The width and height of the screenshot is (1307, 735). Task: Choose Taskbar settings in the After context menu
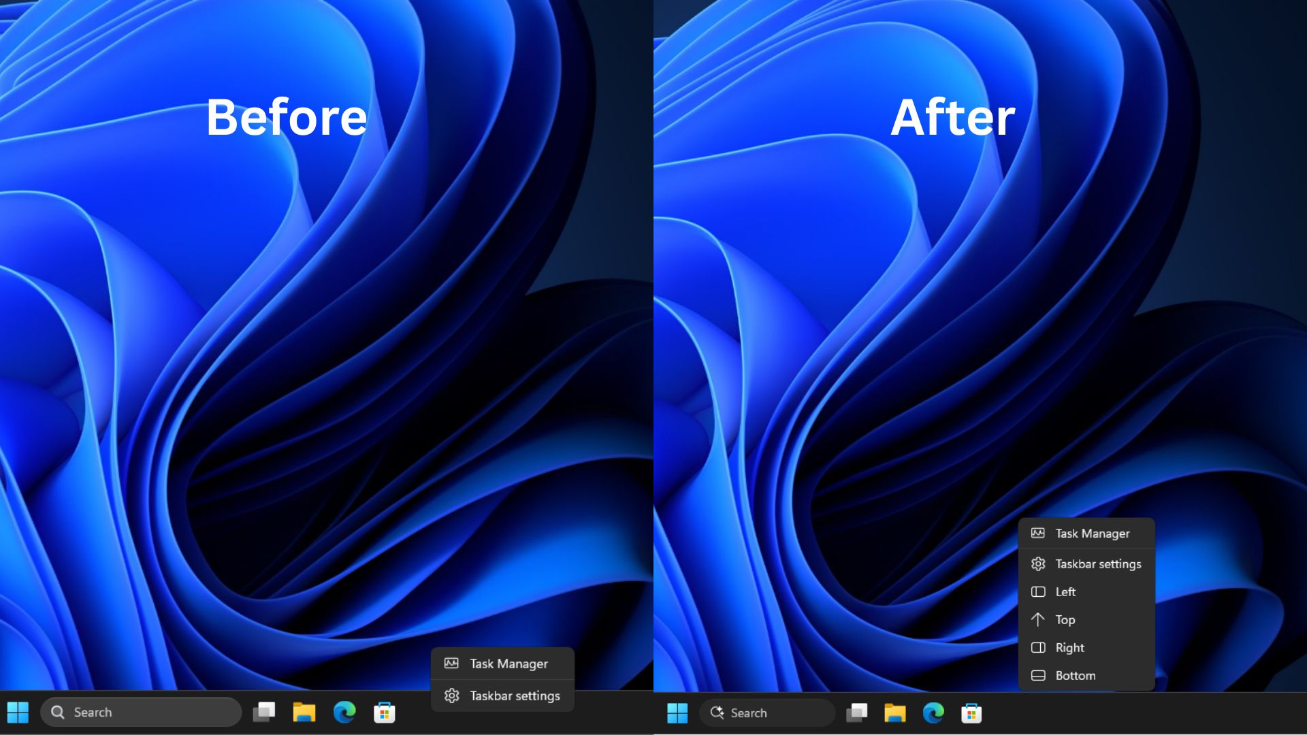1086,564
